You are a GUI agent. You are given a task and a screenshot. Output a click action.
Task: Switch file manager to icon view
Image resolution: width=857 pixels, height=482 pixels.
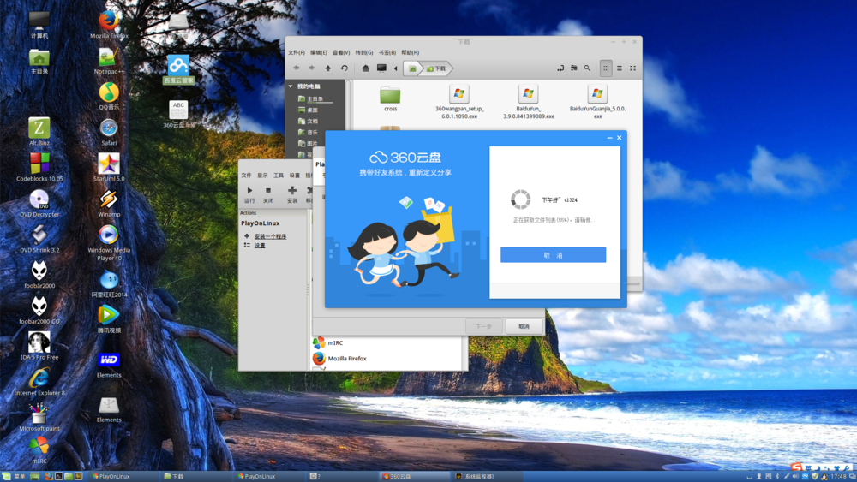606,68
